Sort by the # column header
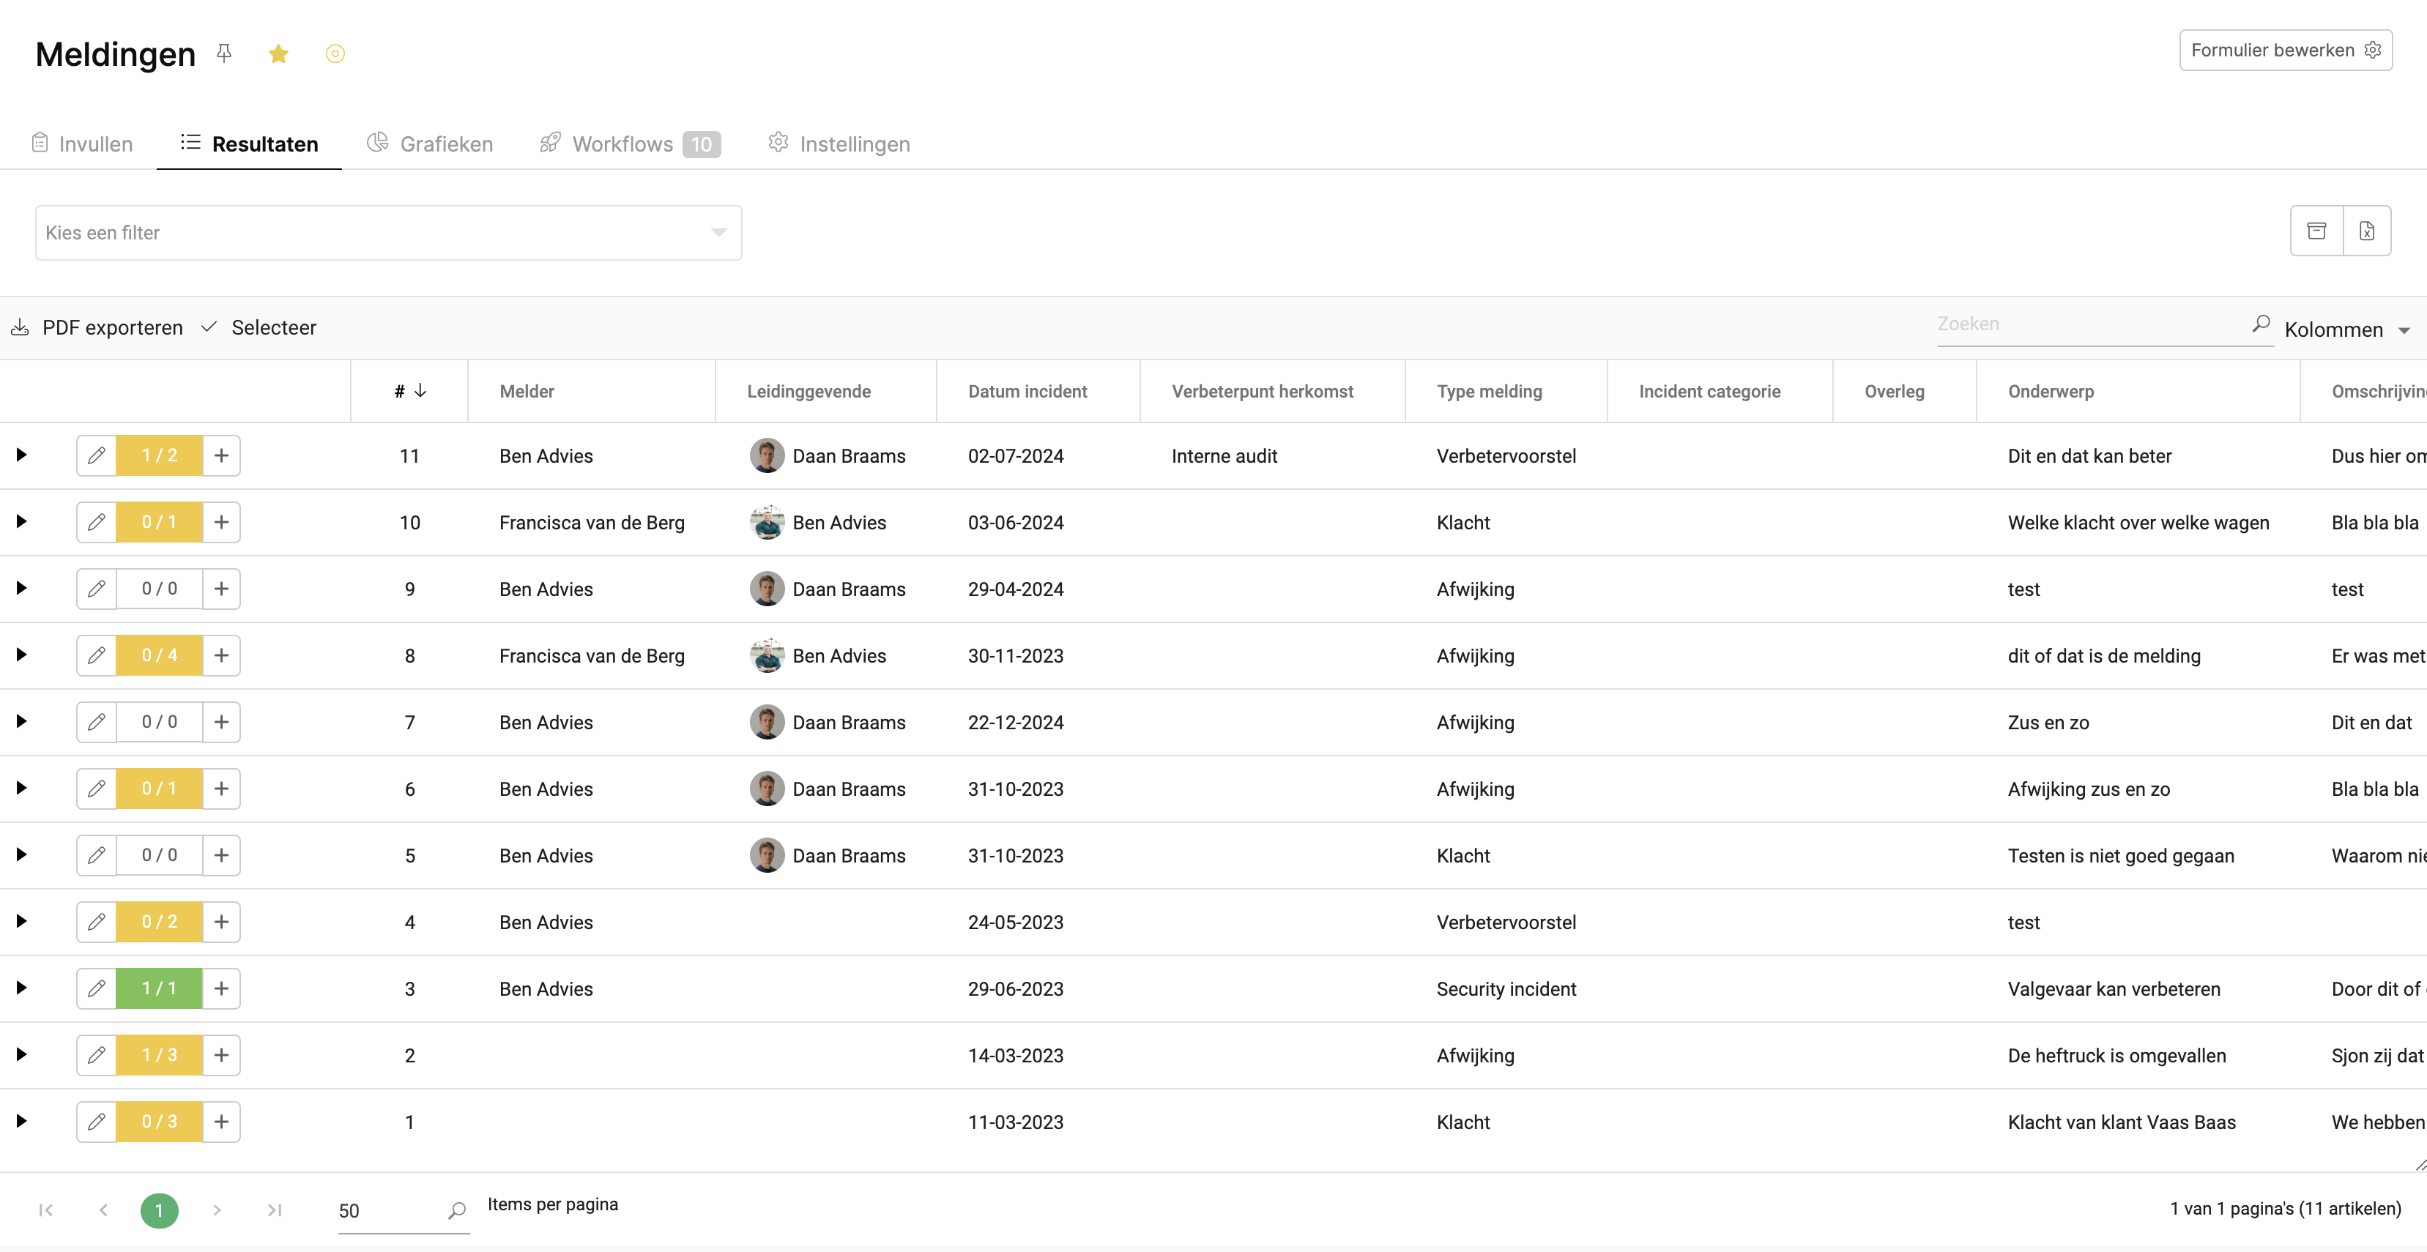 click(x=410, y=391)
